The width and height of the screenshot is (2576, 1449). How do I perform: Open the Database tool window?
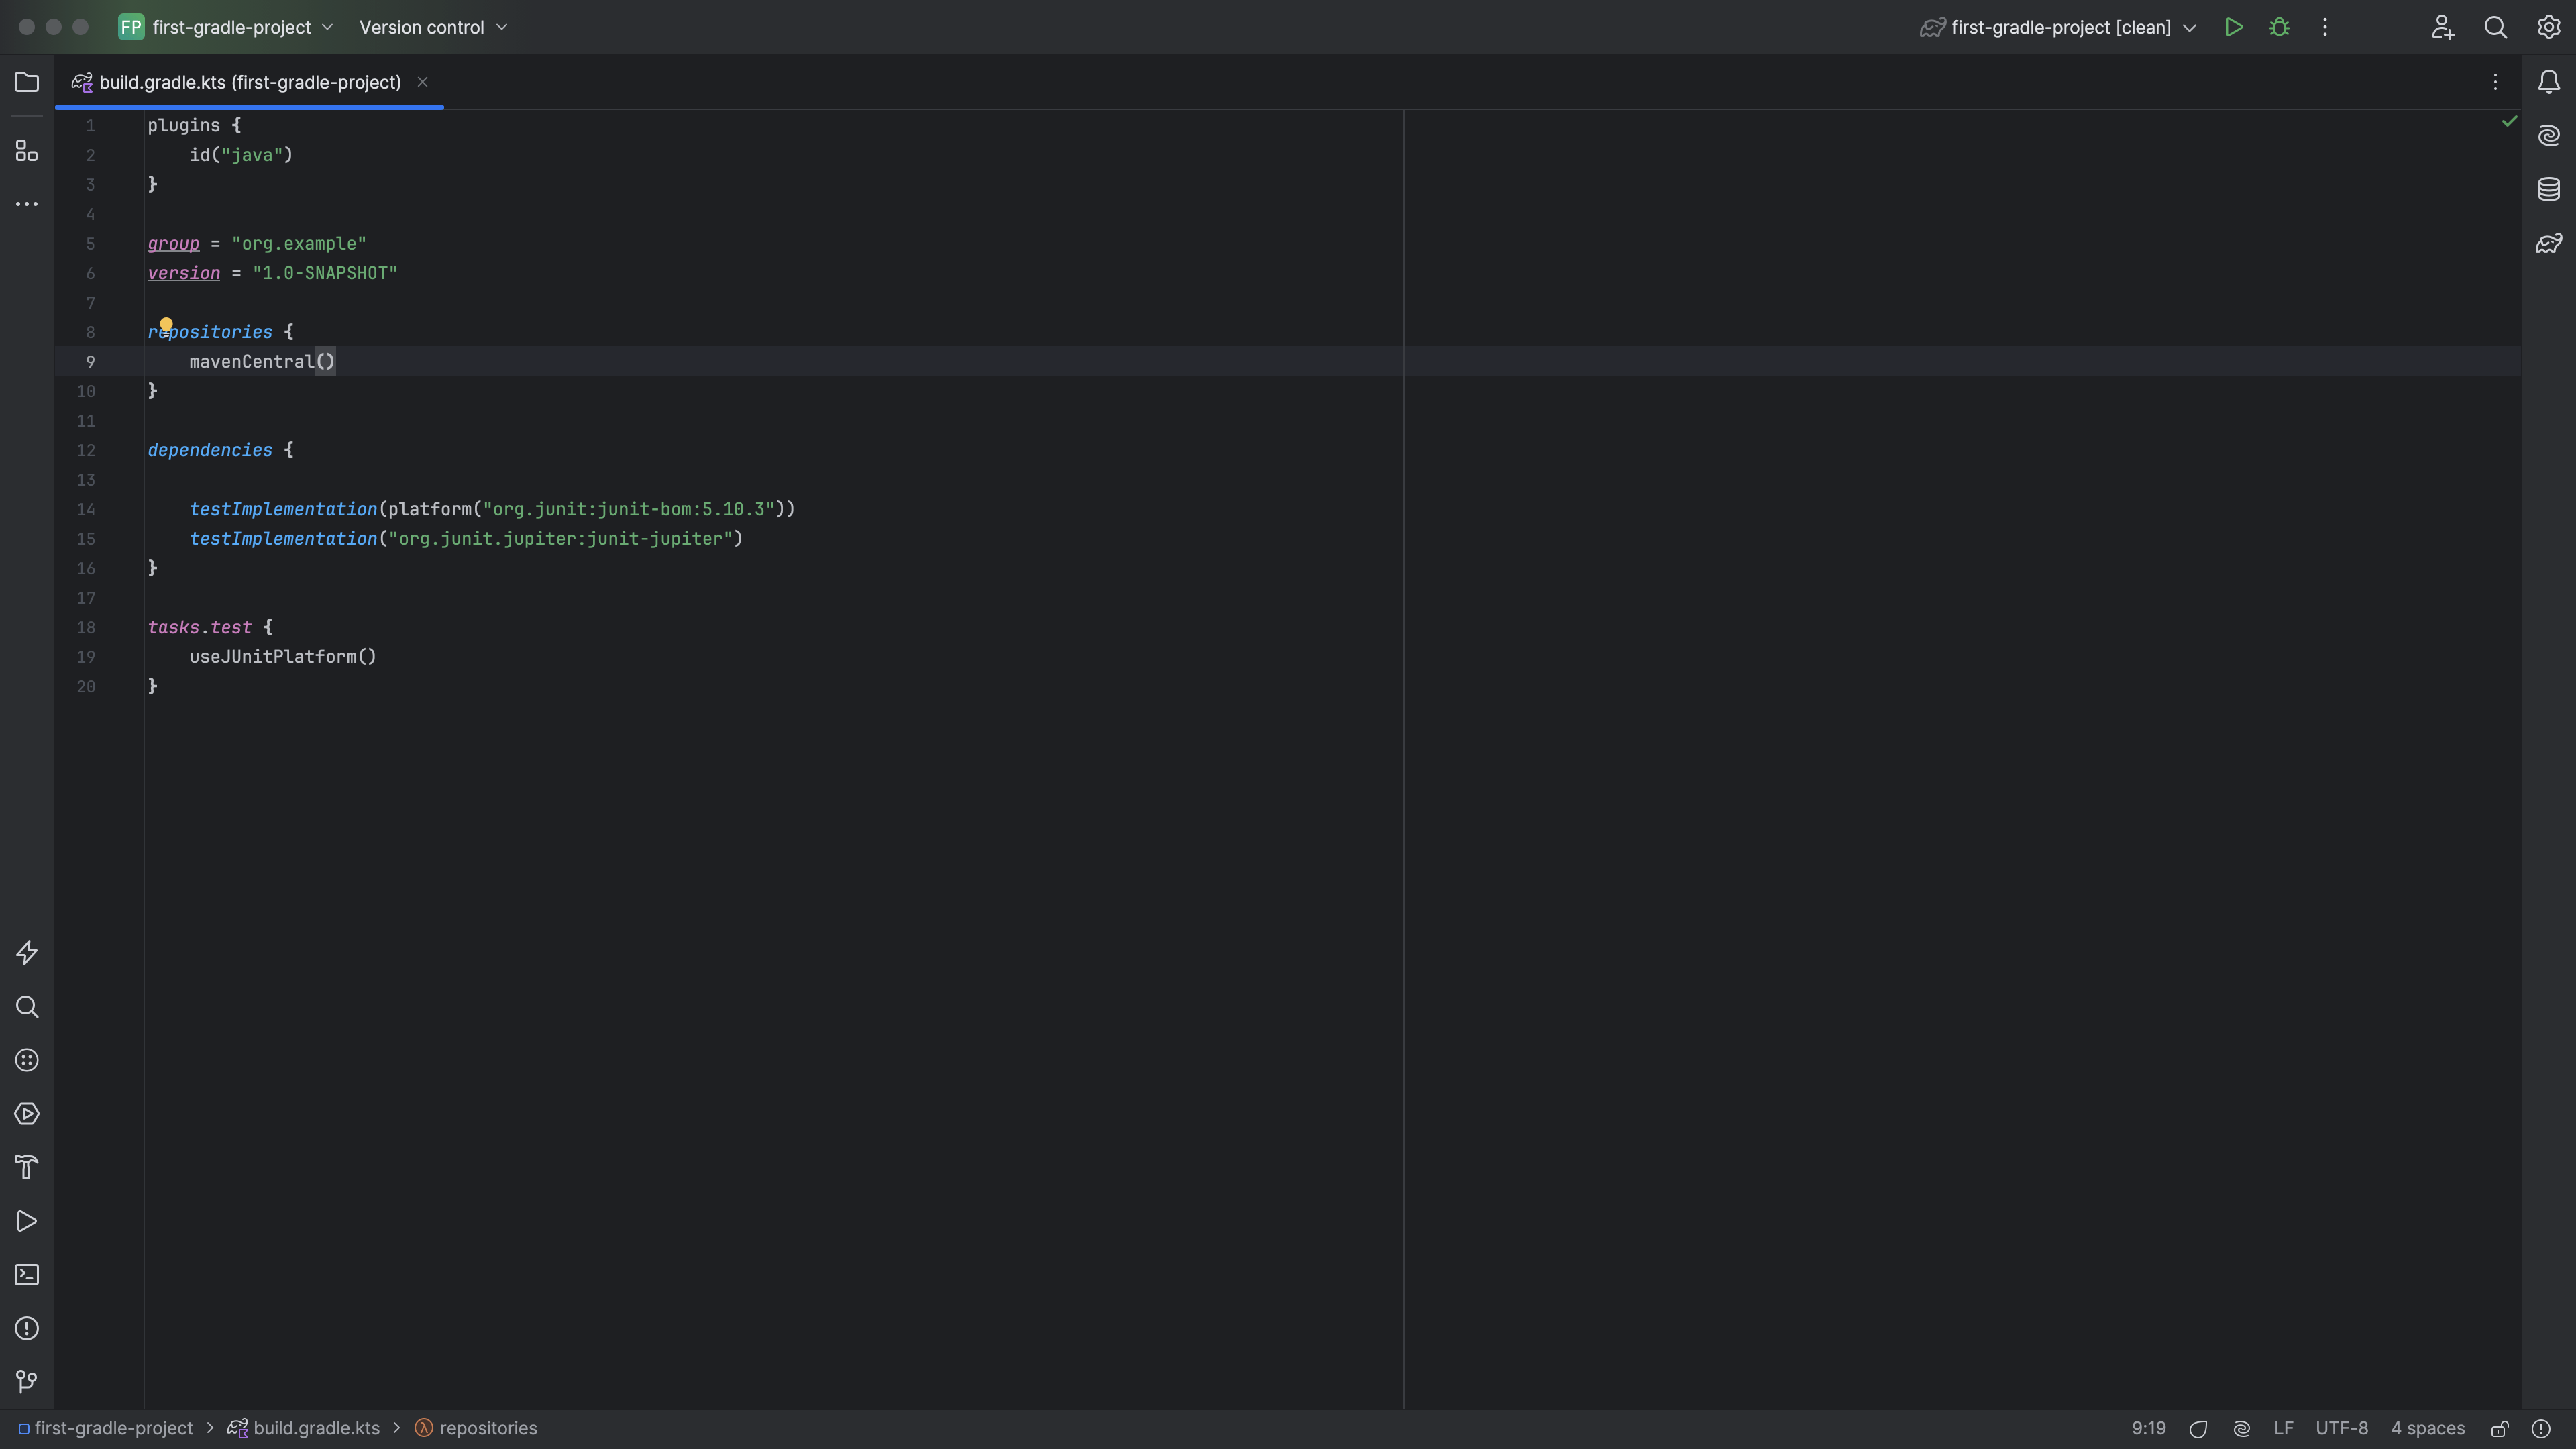tap(2549, 188)
